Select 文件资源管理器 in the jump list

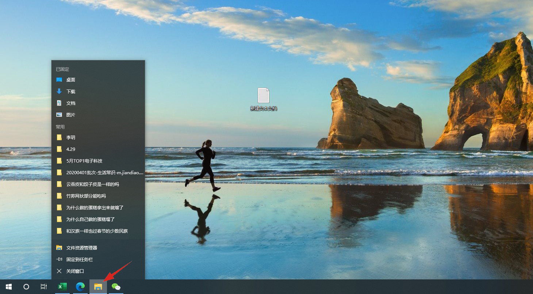[x=98, y=248]
